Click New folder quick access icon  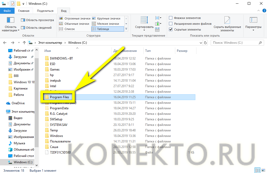pos(19,4)
